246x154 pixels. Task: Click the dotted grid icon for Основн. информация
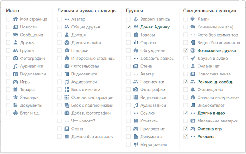[67, 97]
